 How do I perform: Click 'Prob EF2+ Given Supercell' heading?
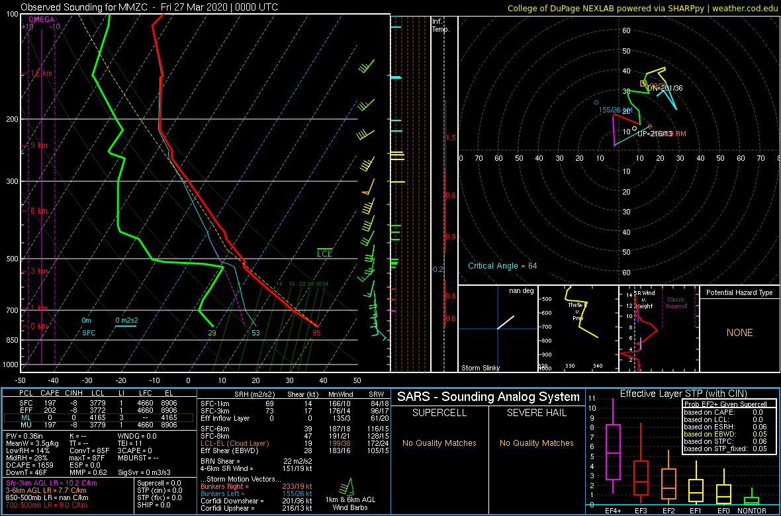click(725, 404)
